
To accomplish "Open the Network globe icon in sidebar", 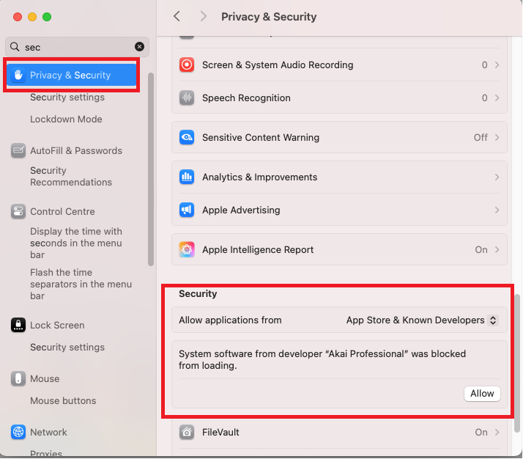I will (x=18, y=432).
